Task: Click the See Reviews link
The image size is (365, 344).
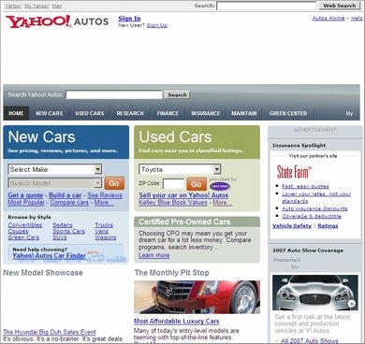Action: click(105, 195)
